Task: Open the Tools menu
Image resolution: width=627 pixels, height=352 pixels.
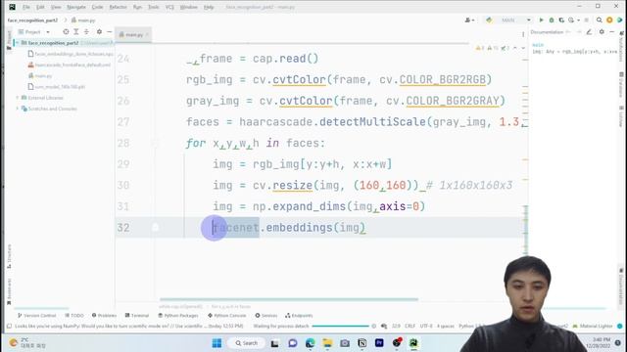Action: [154, 7]
